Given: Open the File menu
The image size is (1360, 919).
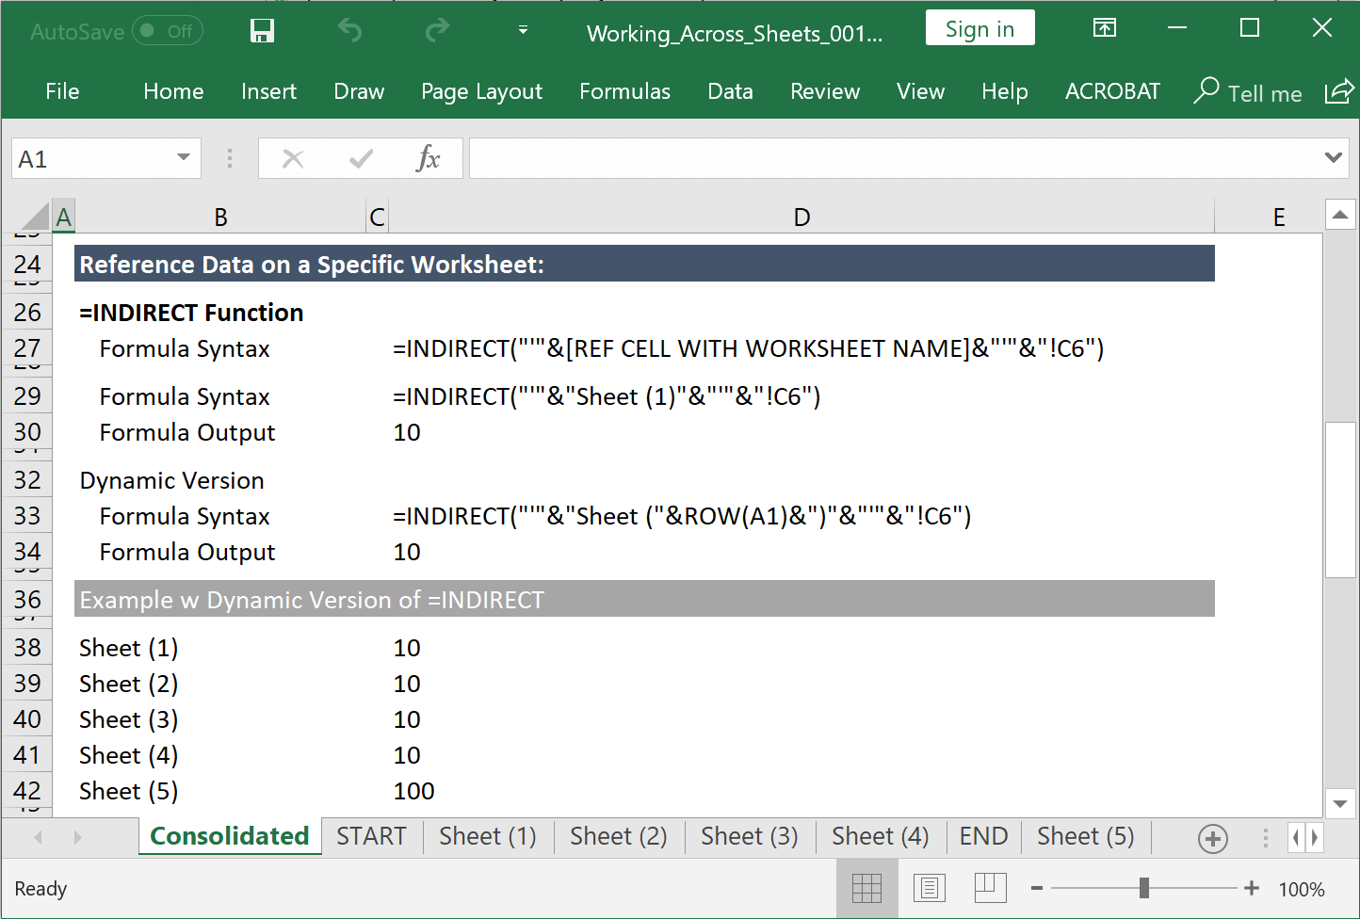Looking at the screenshot, I should tap(62, 91).
